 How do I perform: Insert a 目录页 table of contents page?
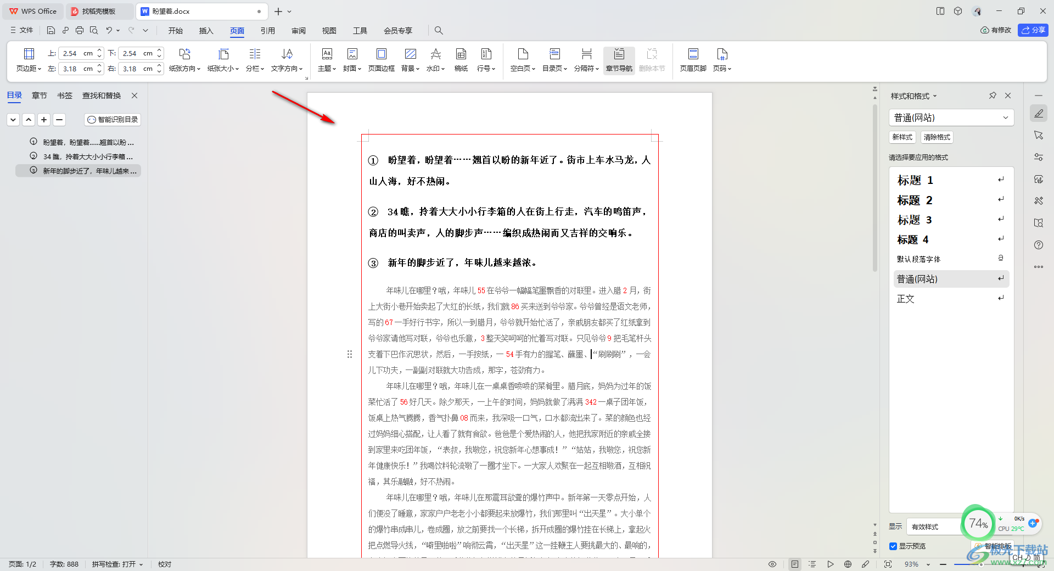point(554,60)
